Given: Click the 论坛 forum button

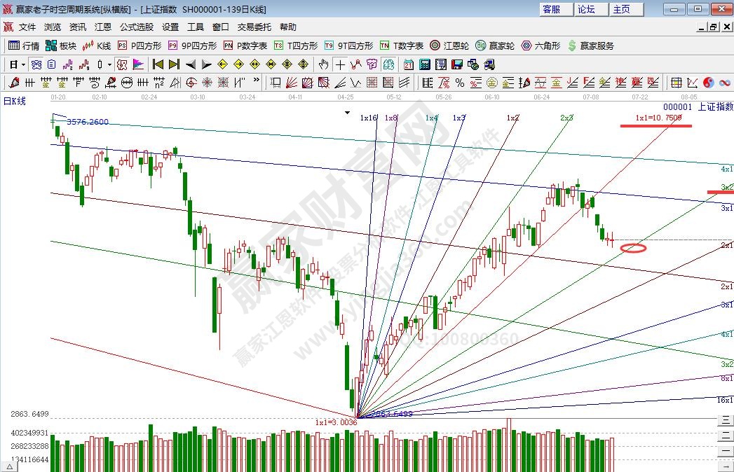Looking at the screenshot, I should 586,9.
